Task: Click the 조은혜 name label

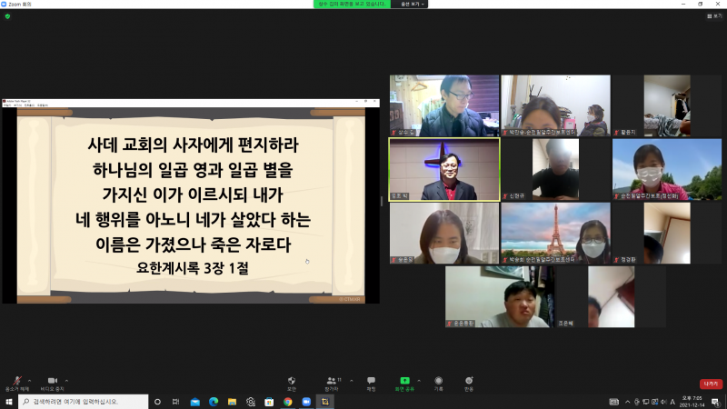Action: point(565,324)
